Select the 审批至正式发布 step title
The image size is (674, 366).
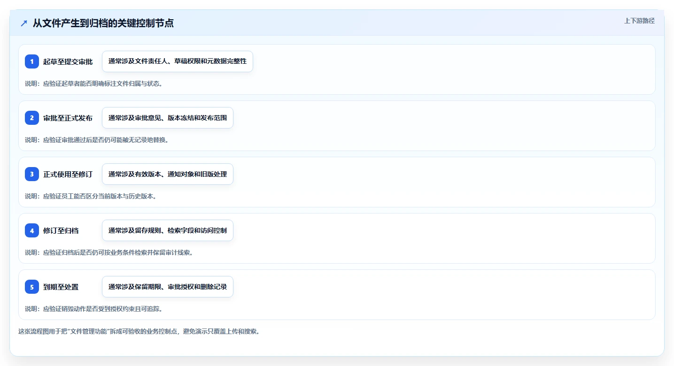point(68,118)
